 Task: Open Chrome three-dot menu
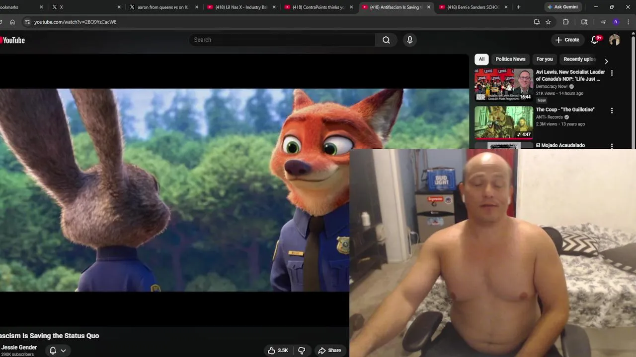629,22
